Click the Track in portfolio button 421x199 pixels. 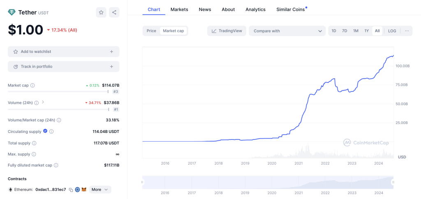pyautogui.click(x=64, y=66)
